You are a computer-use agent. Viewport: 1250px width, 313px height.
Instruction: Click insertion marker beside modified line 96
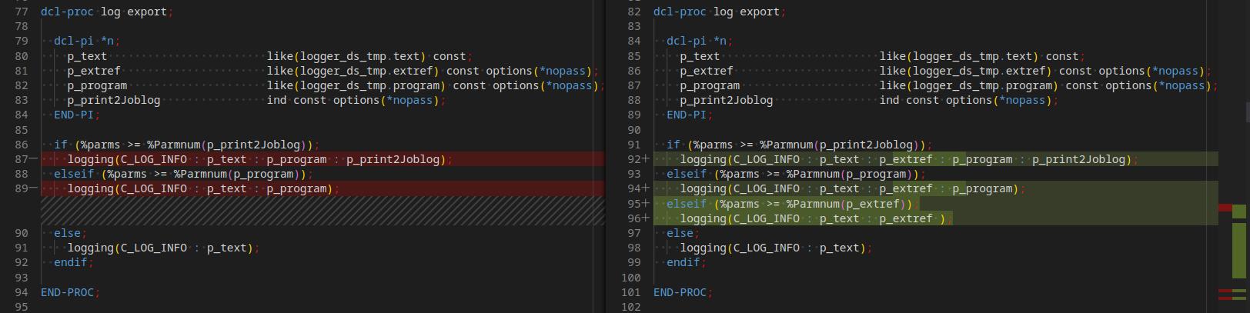click(646, 218)
